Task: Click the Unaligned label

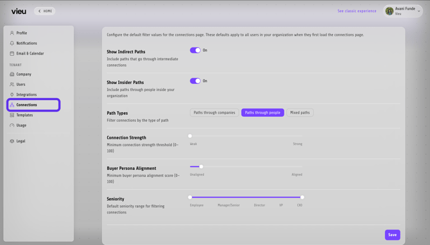Action: click(x=197, y=174)
